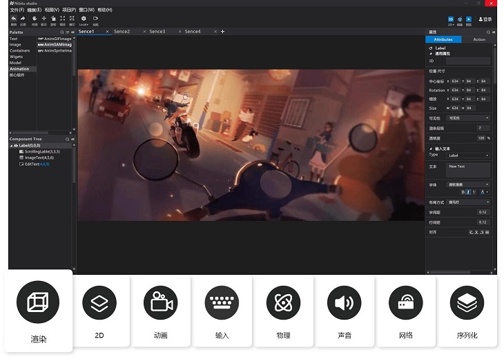
Task: Select the move tool in the toolbar
Action: coord(43,19)
